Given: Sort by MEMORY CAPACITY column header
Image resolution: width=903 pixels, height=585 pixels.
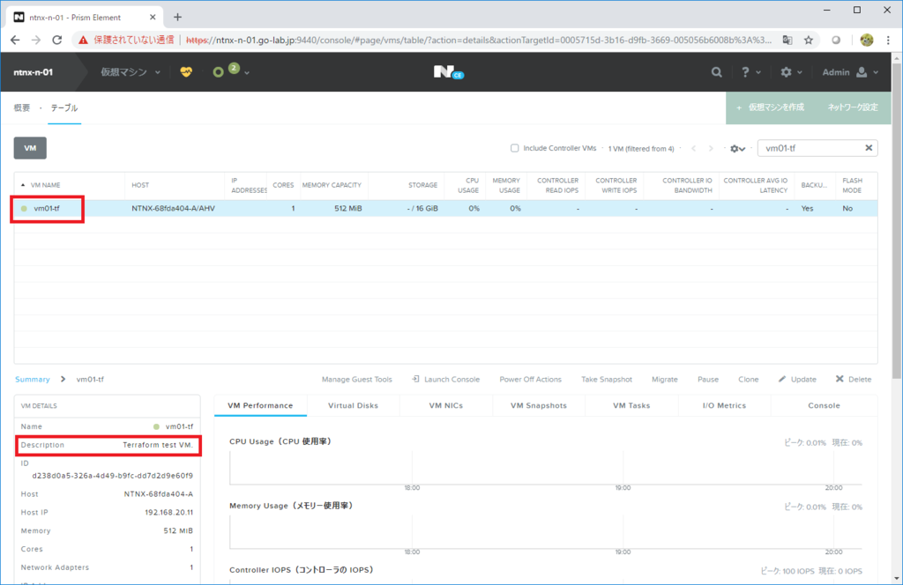Looking at the screenshot, I should (x=332, y=185).
